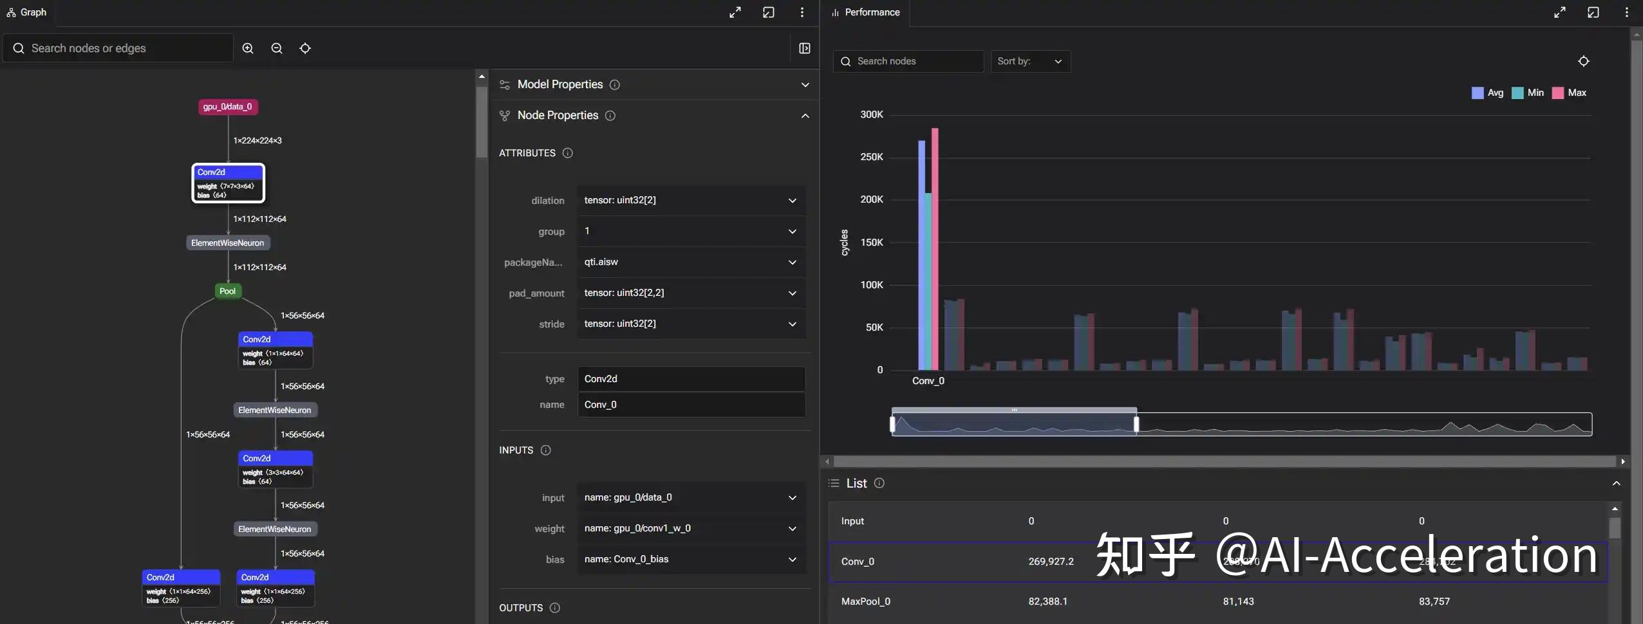Expand the dilation attribute dropdown
The height and width of the screenshot is (624, 1643).
pos(793,200)
